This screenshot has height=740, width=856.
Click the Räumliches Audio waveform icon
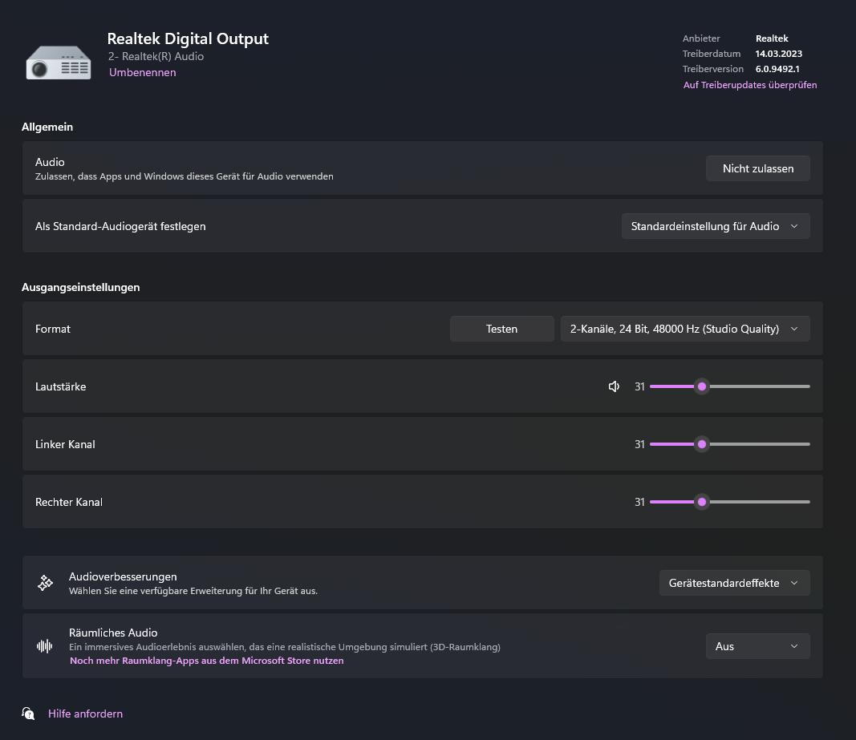click(45, 646)
